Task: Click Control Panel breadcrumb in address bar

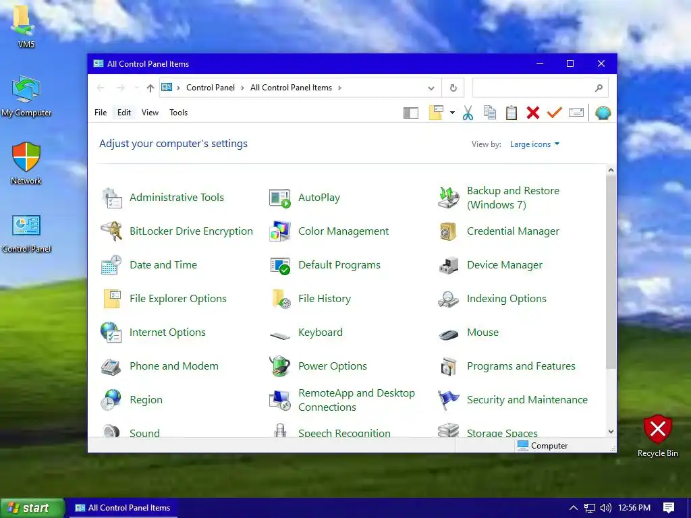Action: tap(211, 88)
